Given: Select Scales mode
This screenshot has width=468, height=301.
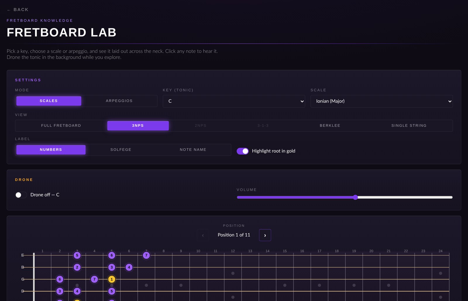Looking at the screenshot, I should [49, 101].
